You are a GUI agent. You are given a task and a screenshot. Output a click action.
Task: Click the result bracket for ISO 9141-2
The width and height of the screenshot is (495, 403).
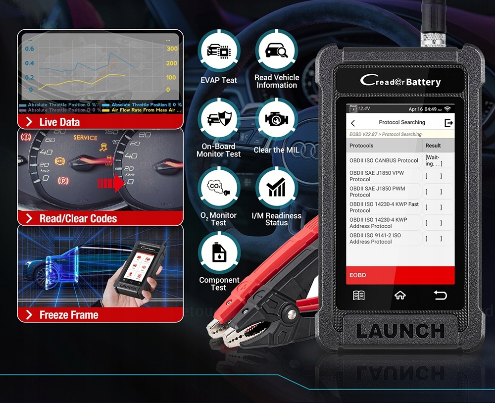434,239
